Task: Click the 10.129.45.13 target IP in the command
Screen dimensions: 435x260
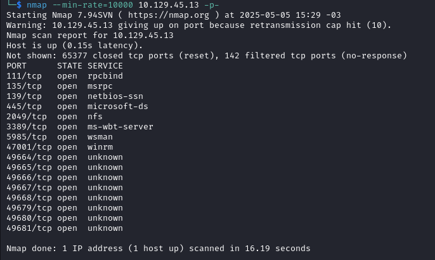Action: click(169, 4)
